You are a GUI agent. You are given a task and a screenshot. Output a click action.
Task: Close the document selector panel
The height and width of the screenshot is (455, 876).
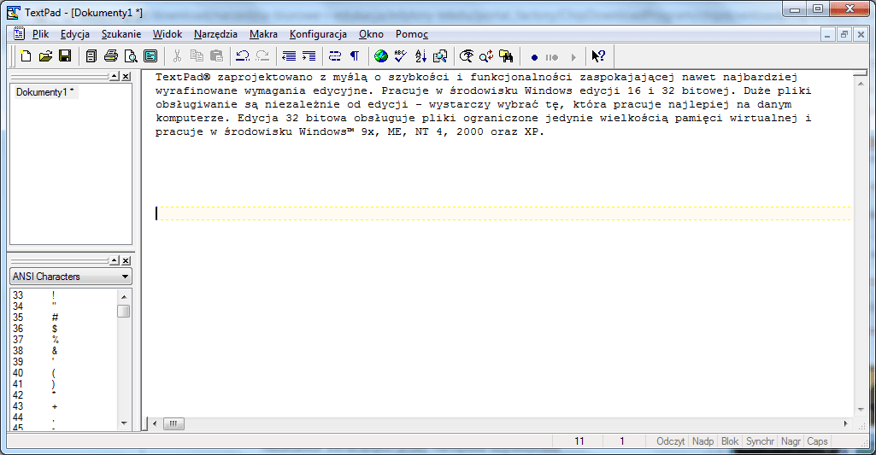[126, 77]
